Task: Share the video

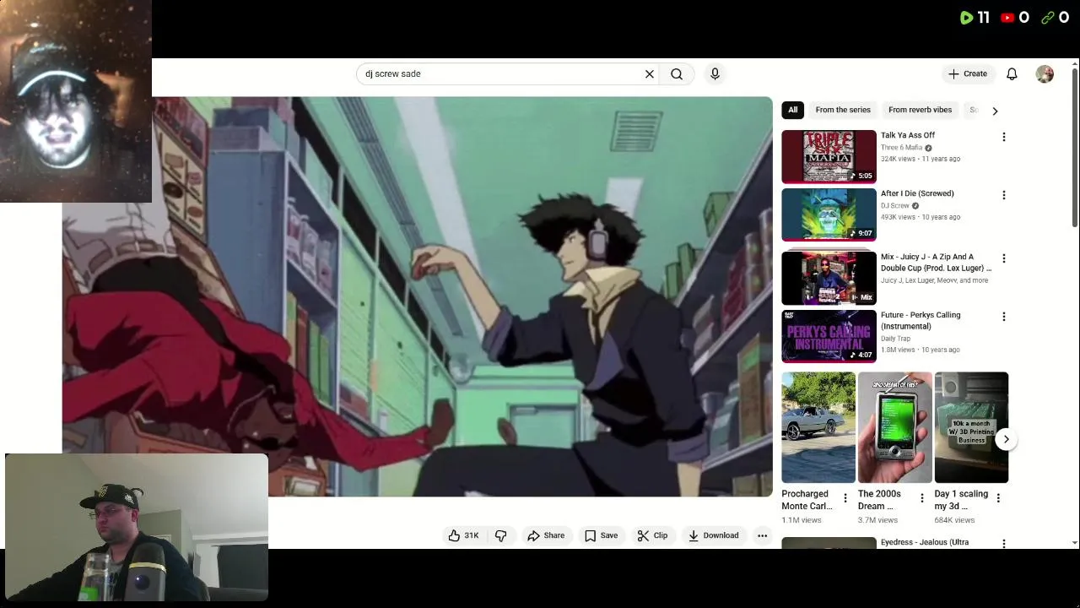Action: click(x=546, y=535)
